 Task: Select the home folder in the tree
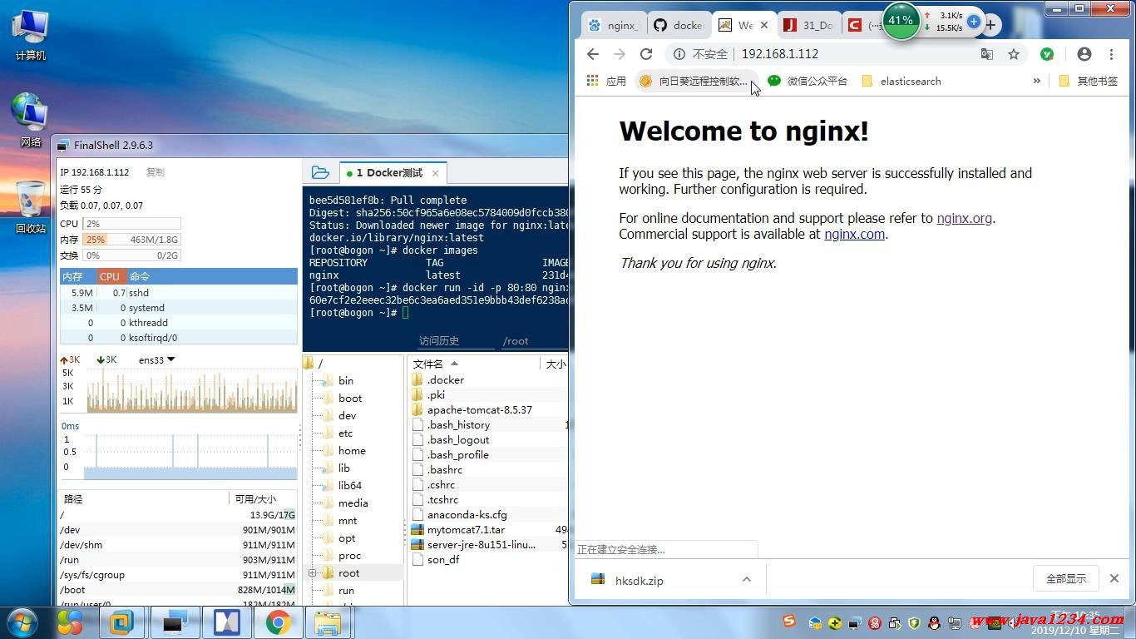pyautogui.click(x=352, y=451)
